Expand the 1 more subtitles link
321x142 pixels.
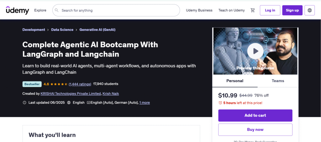click(x=145, y=103)
